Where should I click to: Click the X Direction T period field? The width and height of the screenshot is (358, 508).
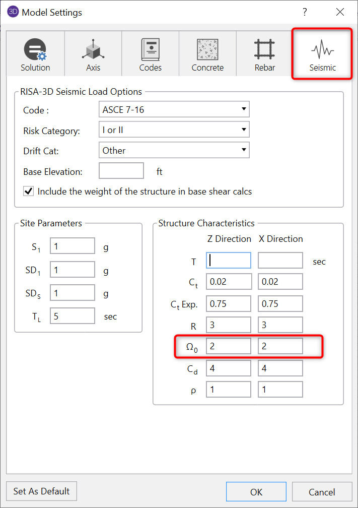[280, 261]
